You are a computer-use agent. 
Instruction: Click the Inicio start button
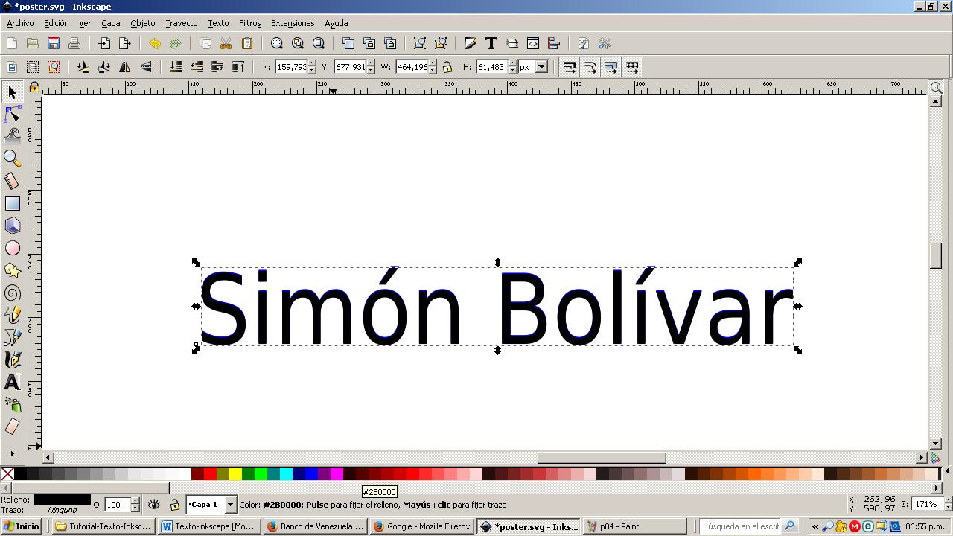point(21,526)
